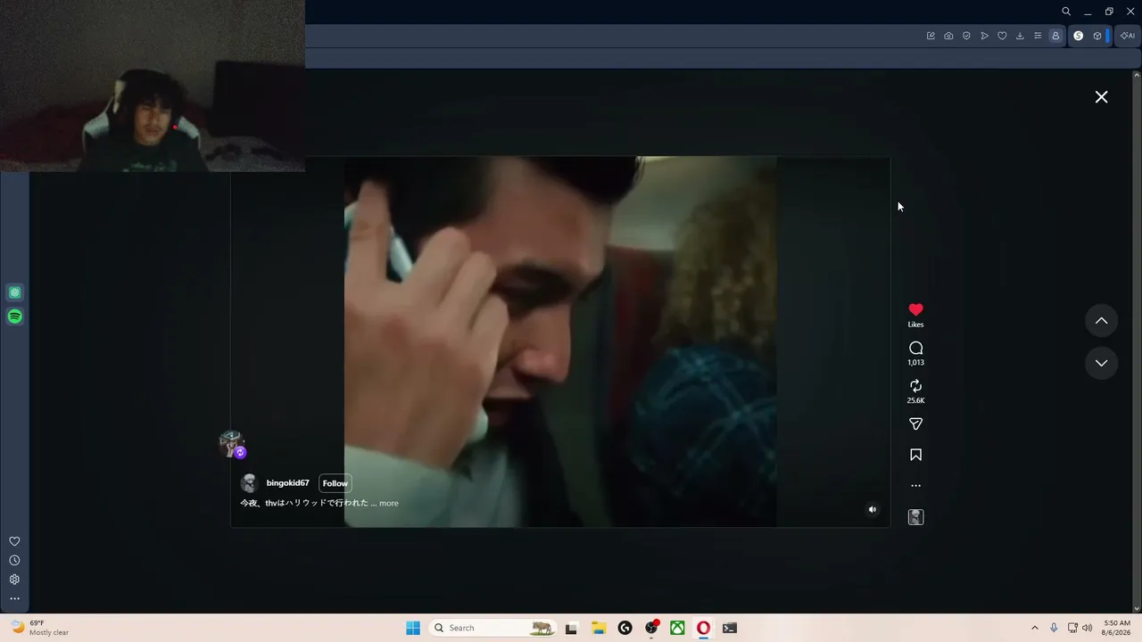This screenshot has height=642, width=1142.
Task: Open OBS Studio from taskbar
Action: coord(651,628)
